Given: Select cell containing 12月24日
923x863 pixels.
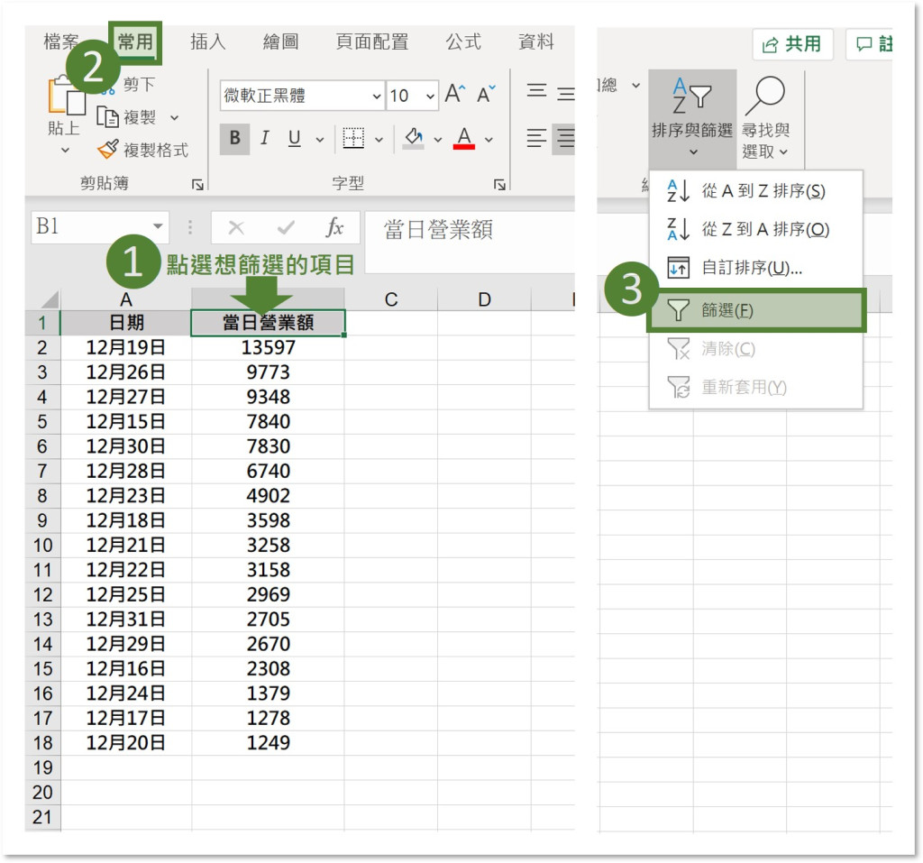Looking at the screenshot, I should pyautogui.click(x=126, y=694).
